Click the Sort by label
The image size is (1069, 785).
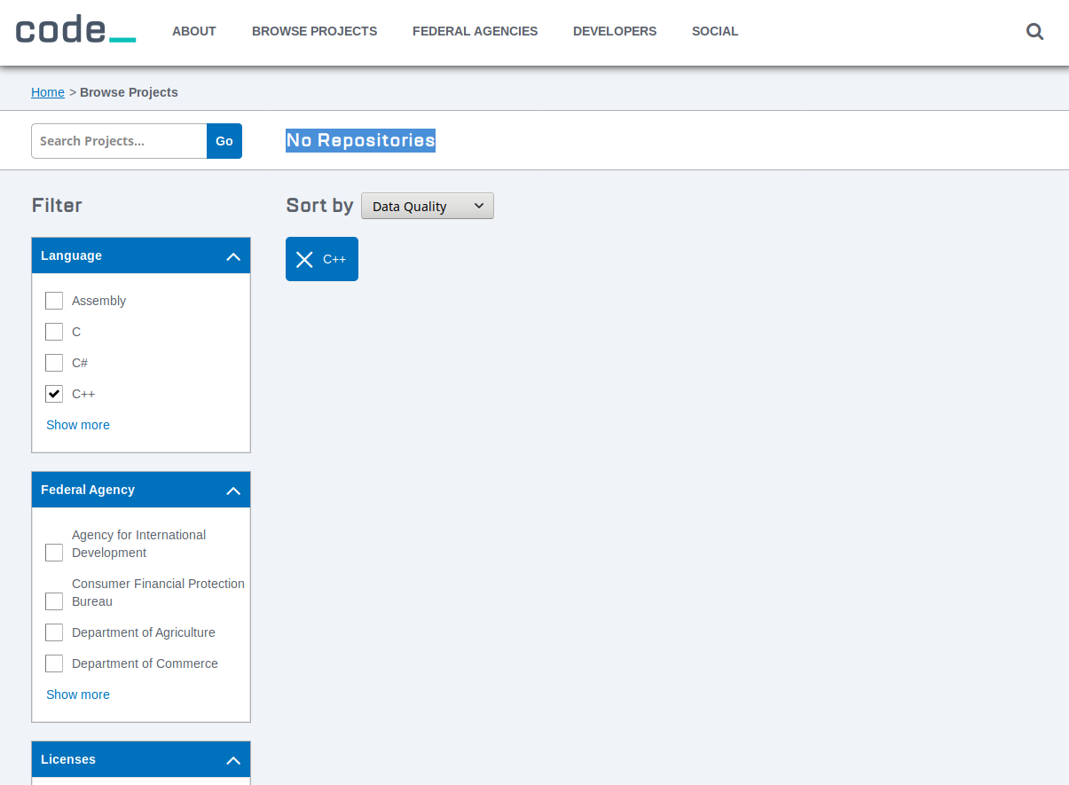(x=319, y=205)
